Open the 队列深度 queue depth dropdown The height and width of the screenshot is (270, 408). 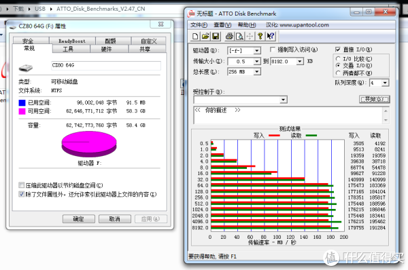[x=385, y=83]
